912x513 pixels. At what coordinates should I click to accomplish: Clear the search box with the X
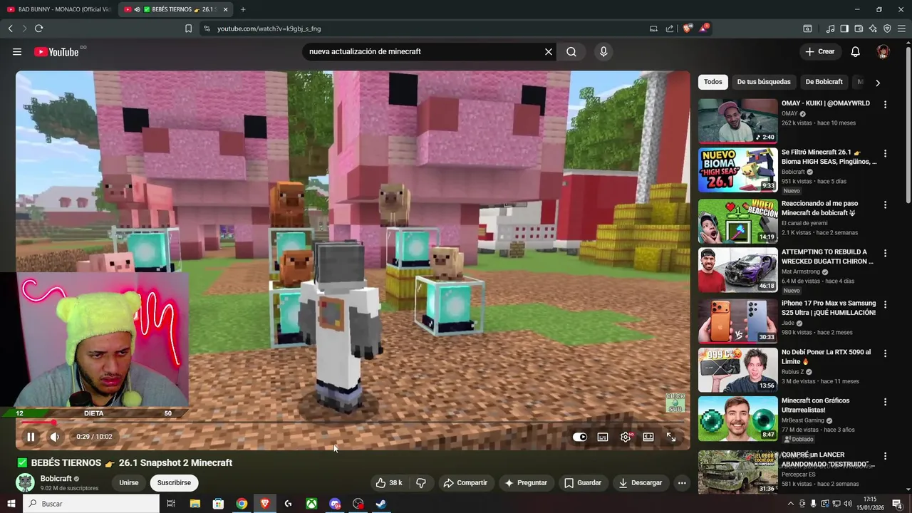click(x=549, y=51)
